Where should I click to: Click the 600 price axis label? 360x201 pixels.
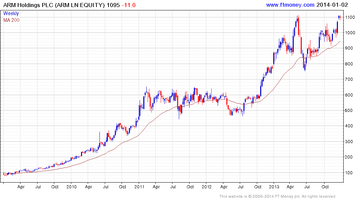click(349, 95)
